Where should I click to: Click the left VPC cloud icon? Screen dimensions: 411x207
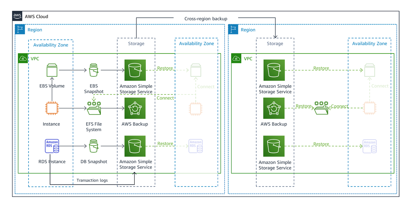click(23, 58)
